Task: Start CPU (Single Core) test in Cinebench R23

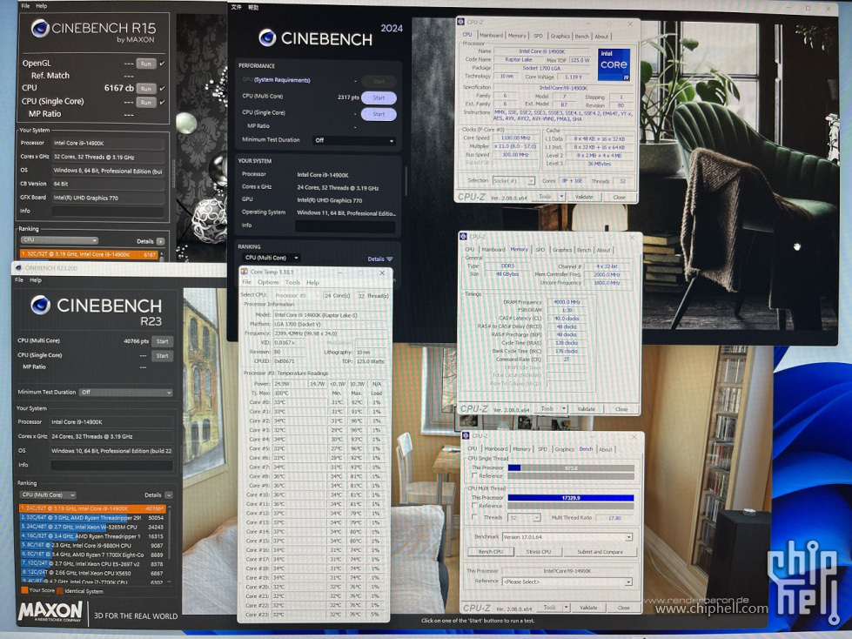Action: (163, 356)
